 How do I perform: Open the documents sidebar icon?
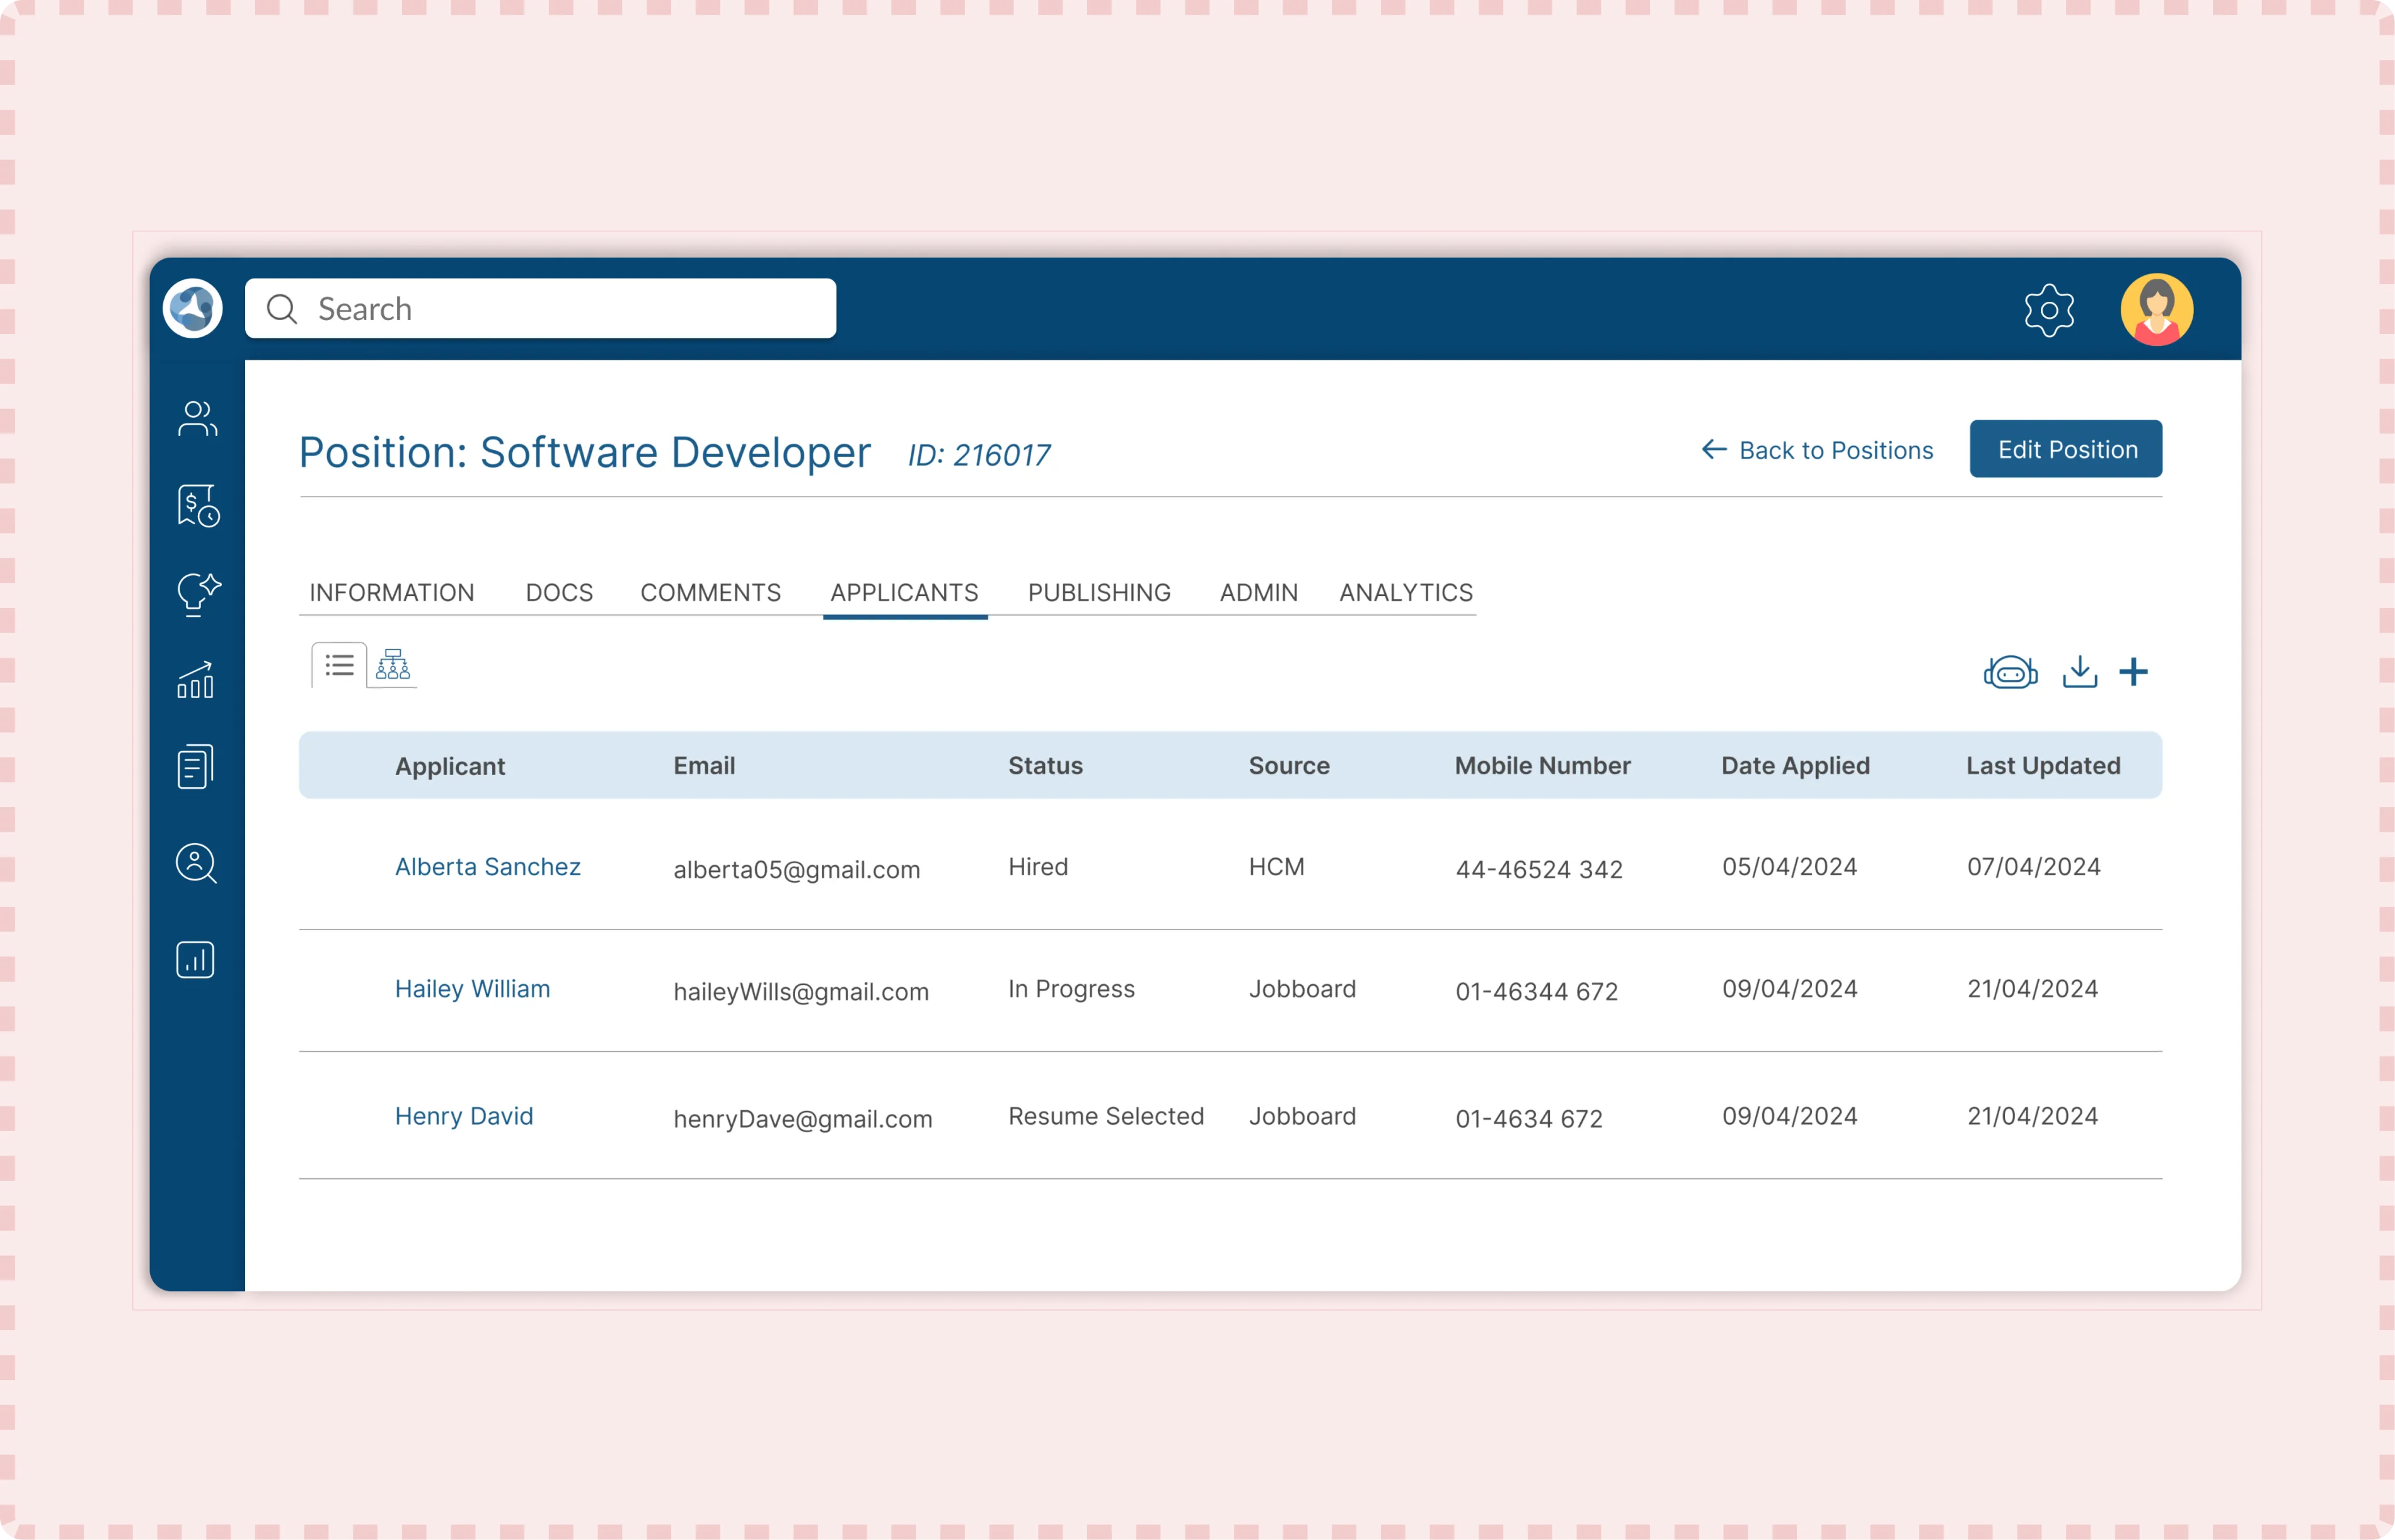(196, 767)
